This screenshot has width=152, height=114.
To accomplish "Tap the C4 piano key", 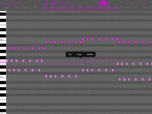I will [3, 39].
